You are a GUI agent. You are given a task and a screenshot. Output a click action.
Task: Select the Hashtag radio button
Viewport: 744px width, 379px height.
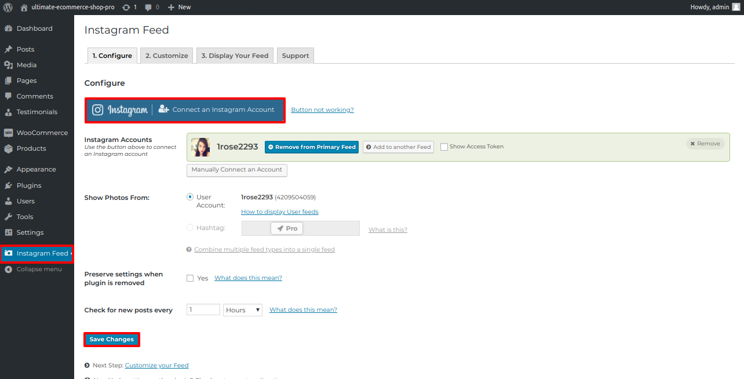coord(190,228)
